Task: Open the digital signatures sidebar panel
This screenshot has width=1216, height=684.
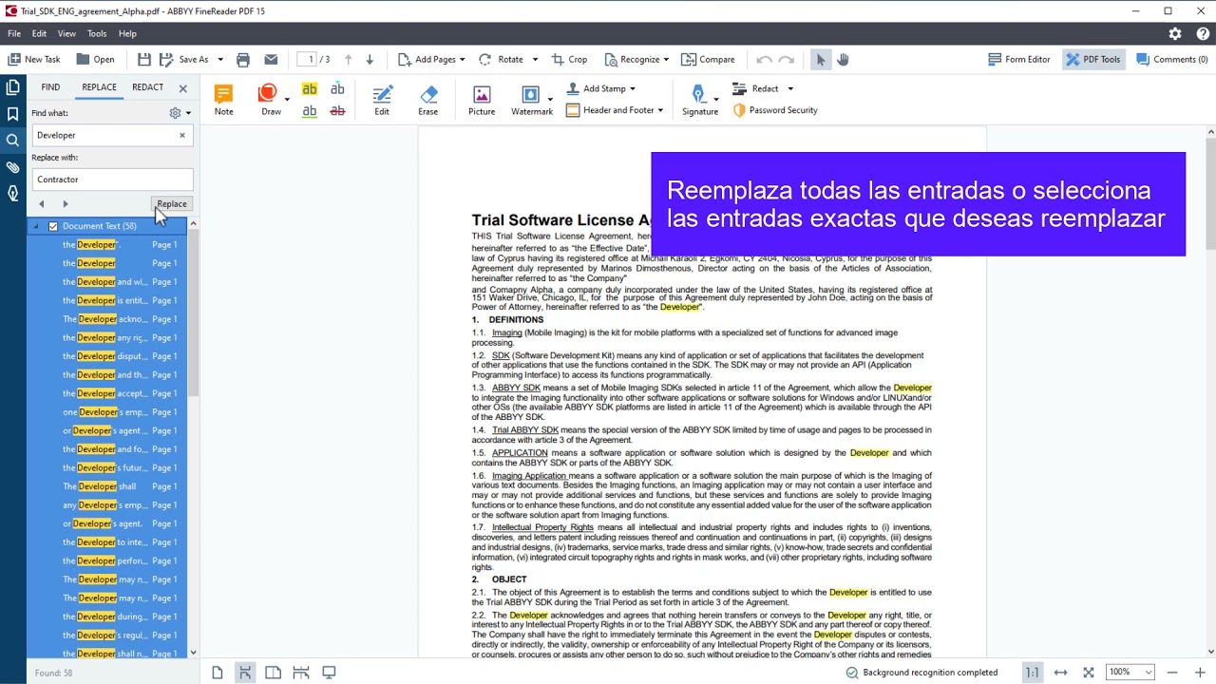Action: pos(13,194)
